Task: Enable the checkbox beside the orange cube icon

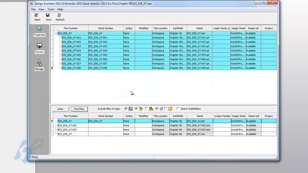Action: [x=166, y=109]
